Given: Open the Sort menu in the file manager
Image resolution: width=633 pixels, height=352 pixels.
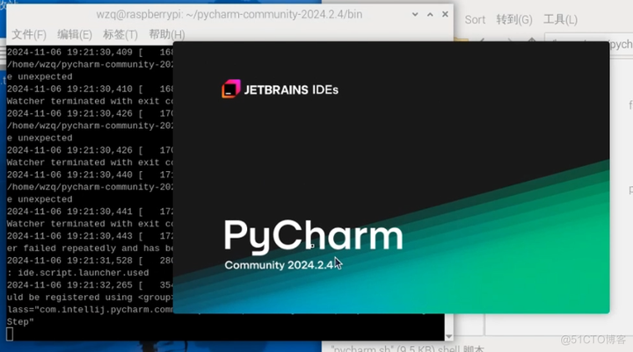Looking at the screenshot, I should [475, 20].
